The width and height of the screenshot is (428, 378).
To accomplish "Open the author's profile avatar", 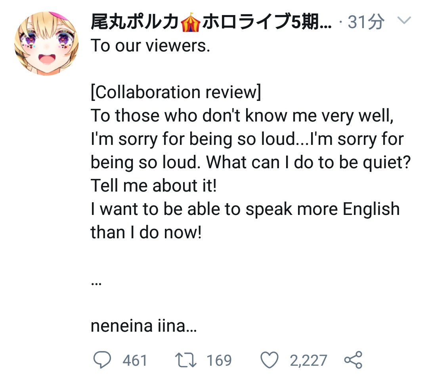I will (x=46, y=44).
